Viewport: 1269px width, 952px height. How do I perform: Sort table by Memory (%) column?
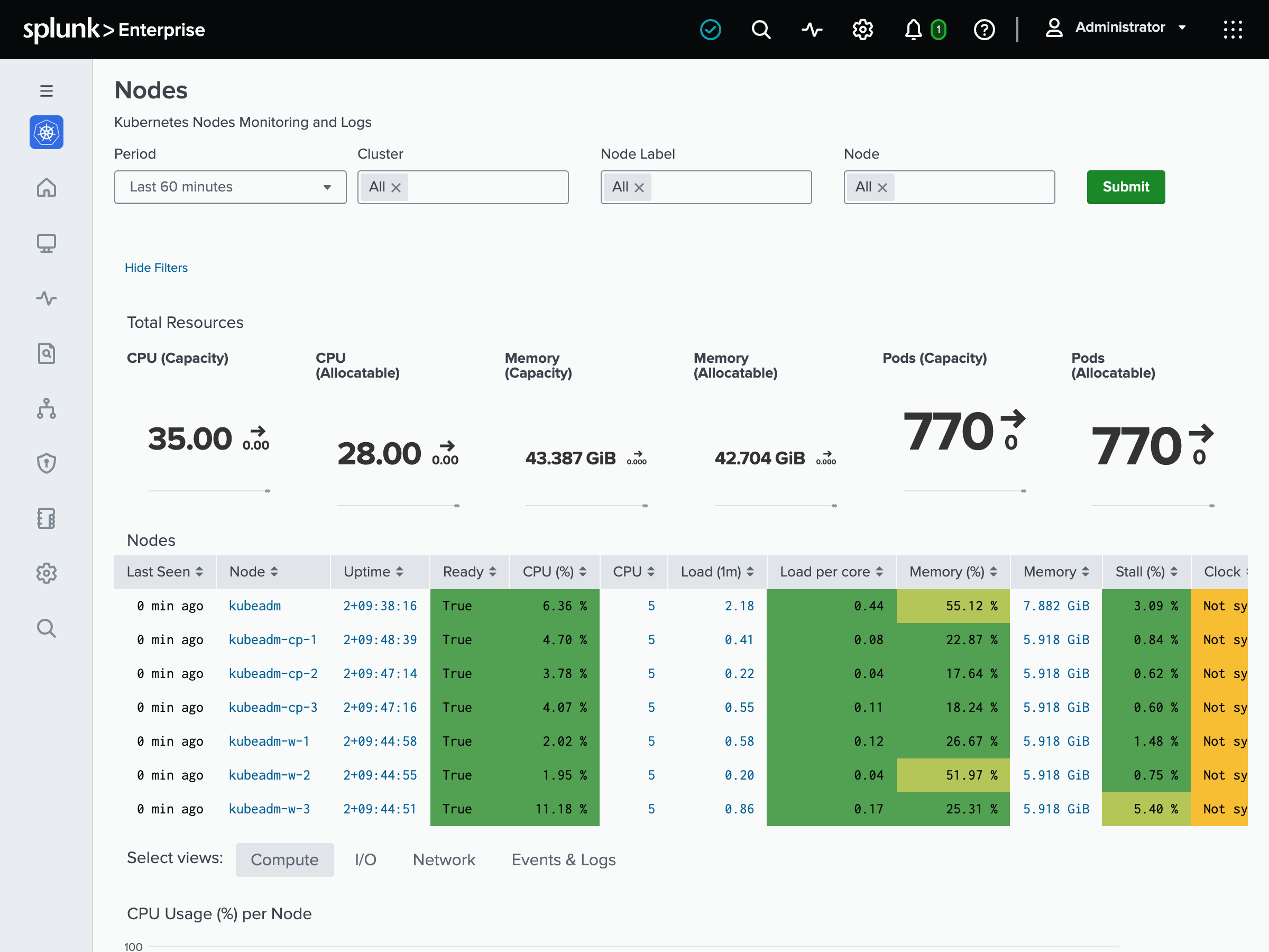click(953, 572)
